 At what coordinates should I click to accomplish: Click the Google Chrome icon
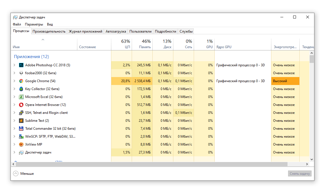21,81
